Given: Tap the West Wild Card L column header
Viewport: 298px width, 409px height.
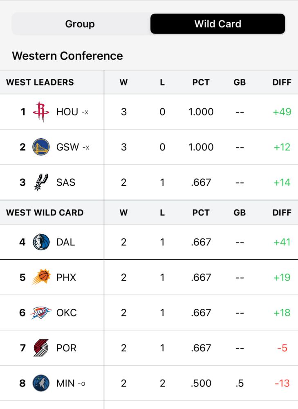Looking at the screenshot, I should pos(162,212).
